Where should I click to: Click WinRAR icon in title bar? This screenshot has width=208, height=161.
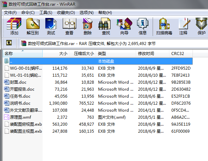click(x=4, y=4)
